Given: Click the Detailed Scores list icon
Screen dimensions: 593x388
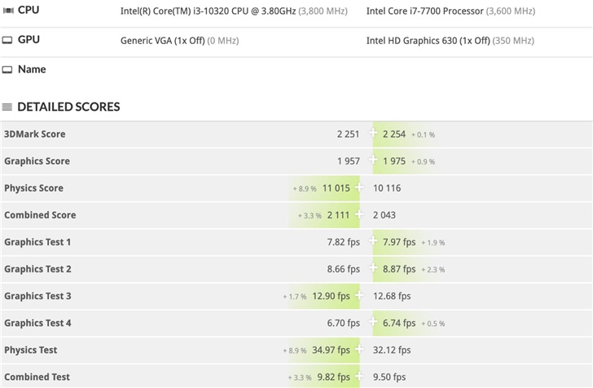Looking at the screenshot, I should coord(7,107).
